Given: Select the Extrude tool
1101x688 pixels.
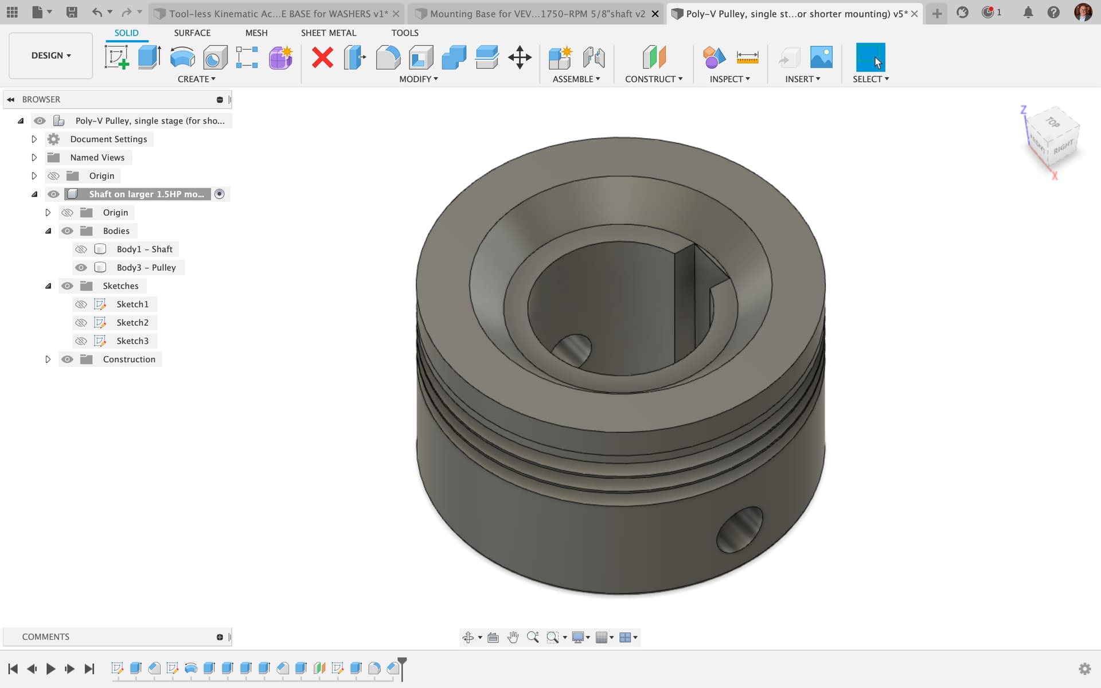Looking at the screenshot, I should (x=150, y=57).
